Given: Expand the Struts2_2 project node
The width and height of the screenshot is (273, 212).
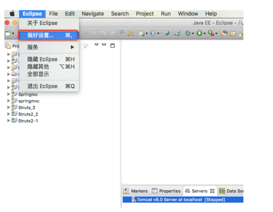Looking at the screenshot, I should 9,114.
